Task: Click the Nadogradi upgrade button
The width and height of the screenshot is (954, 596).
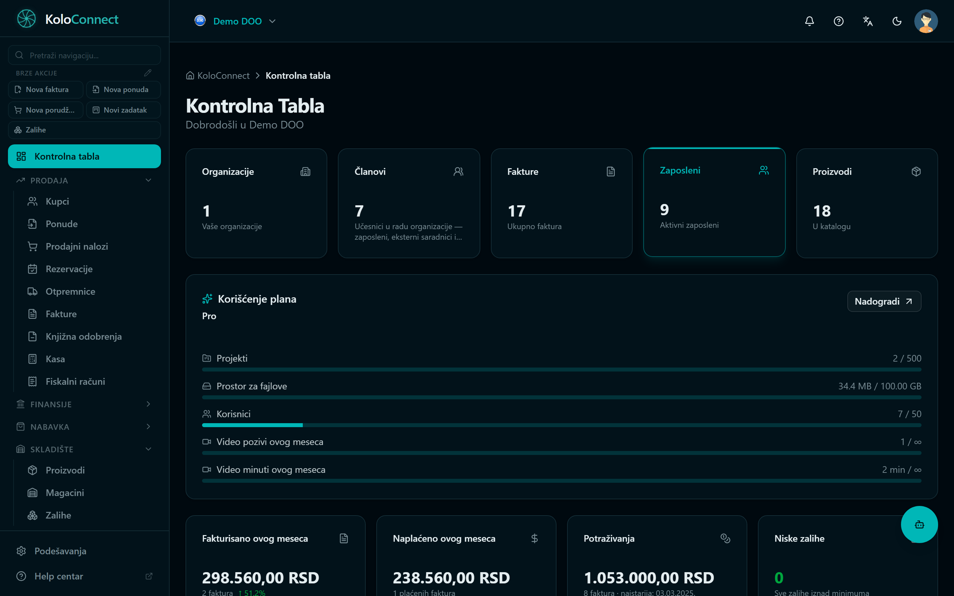Action: [884, 302]
